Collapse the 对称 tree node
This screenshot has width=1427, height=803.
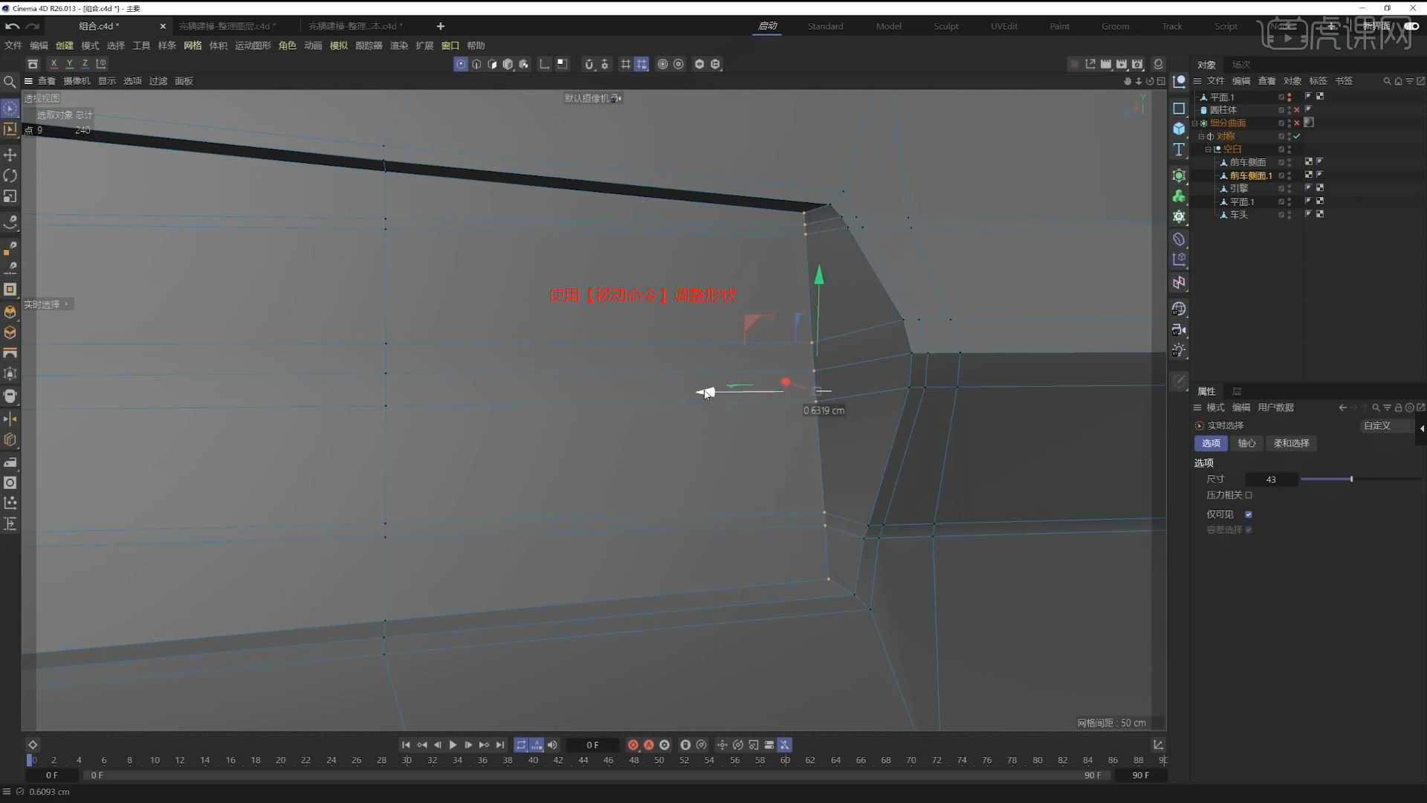point(1201,136)
